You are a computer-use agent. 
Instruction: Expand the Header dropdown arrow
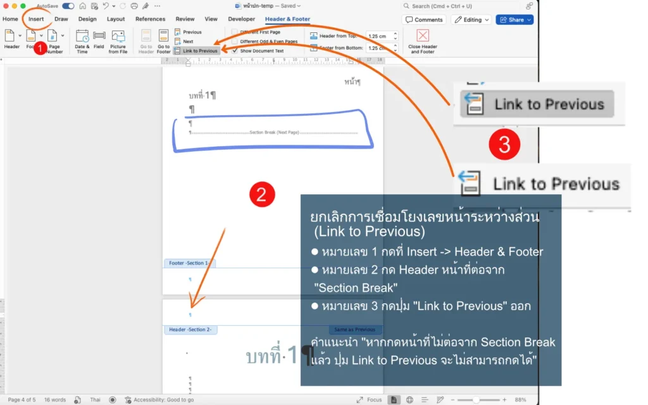pyautogui.click(x=20, y=36)
